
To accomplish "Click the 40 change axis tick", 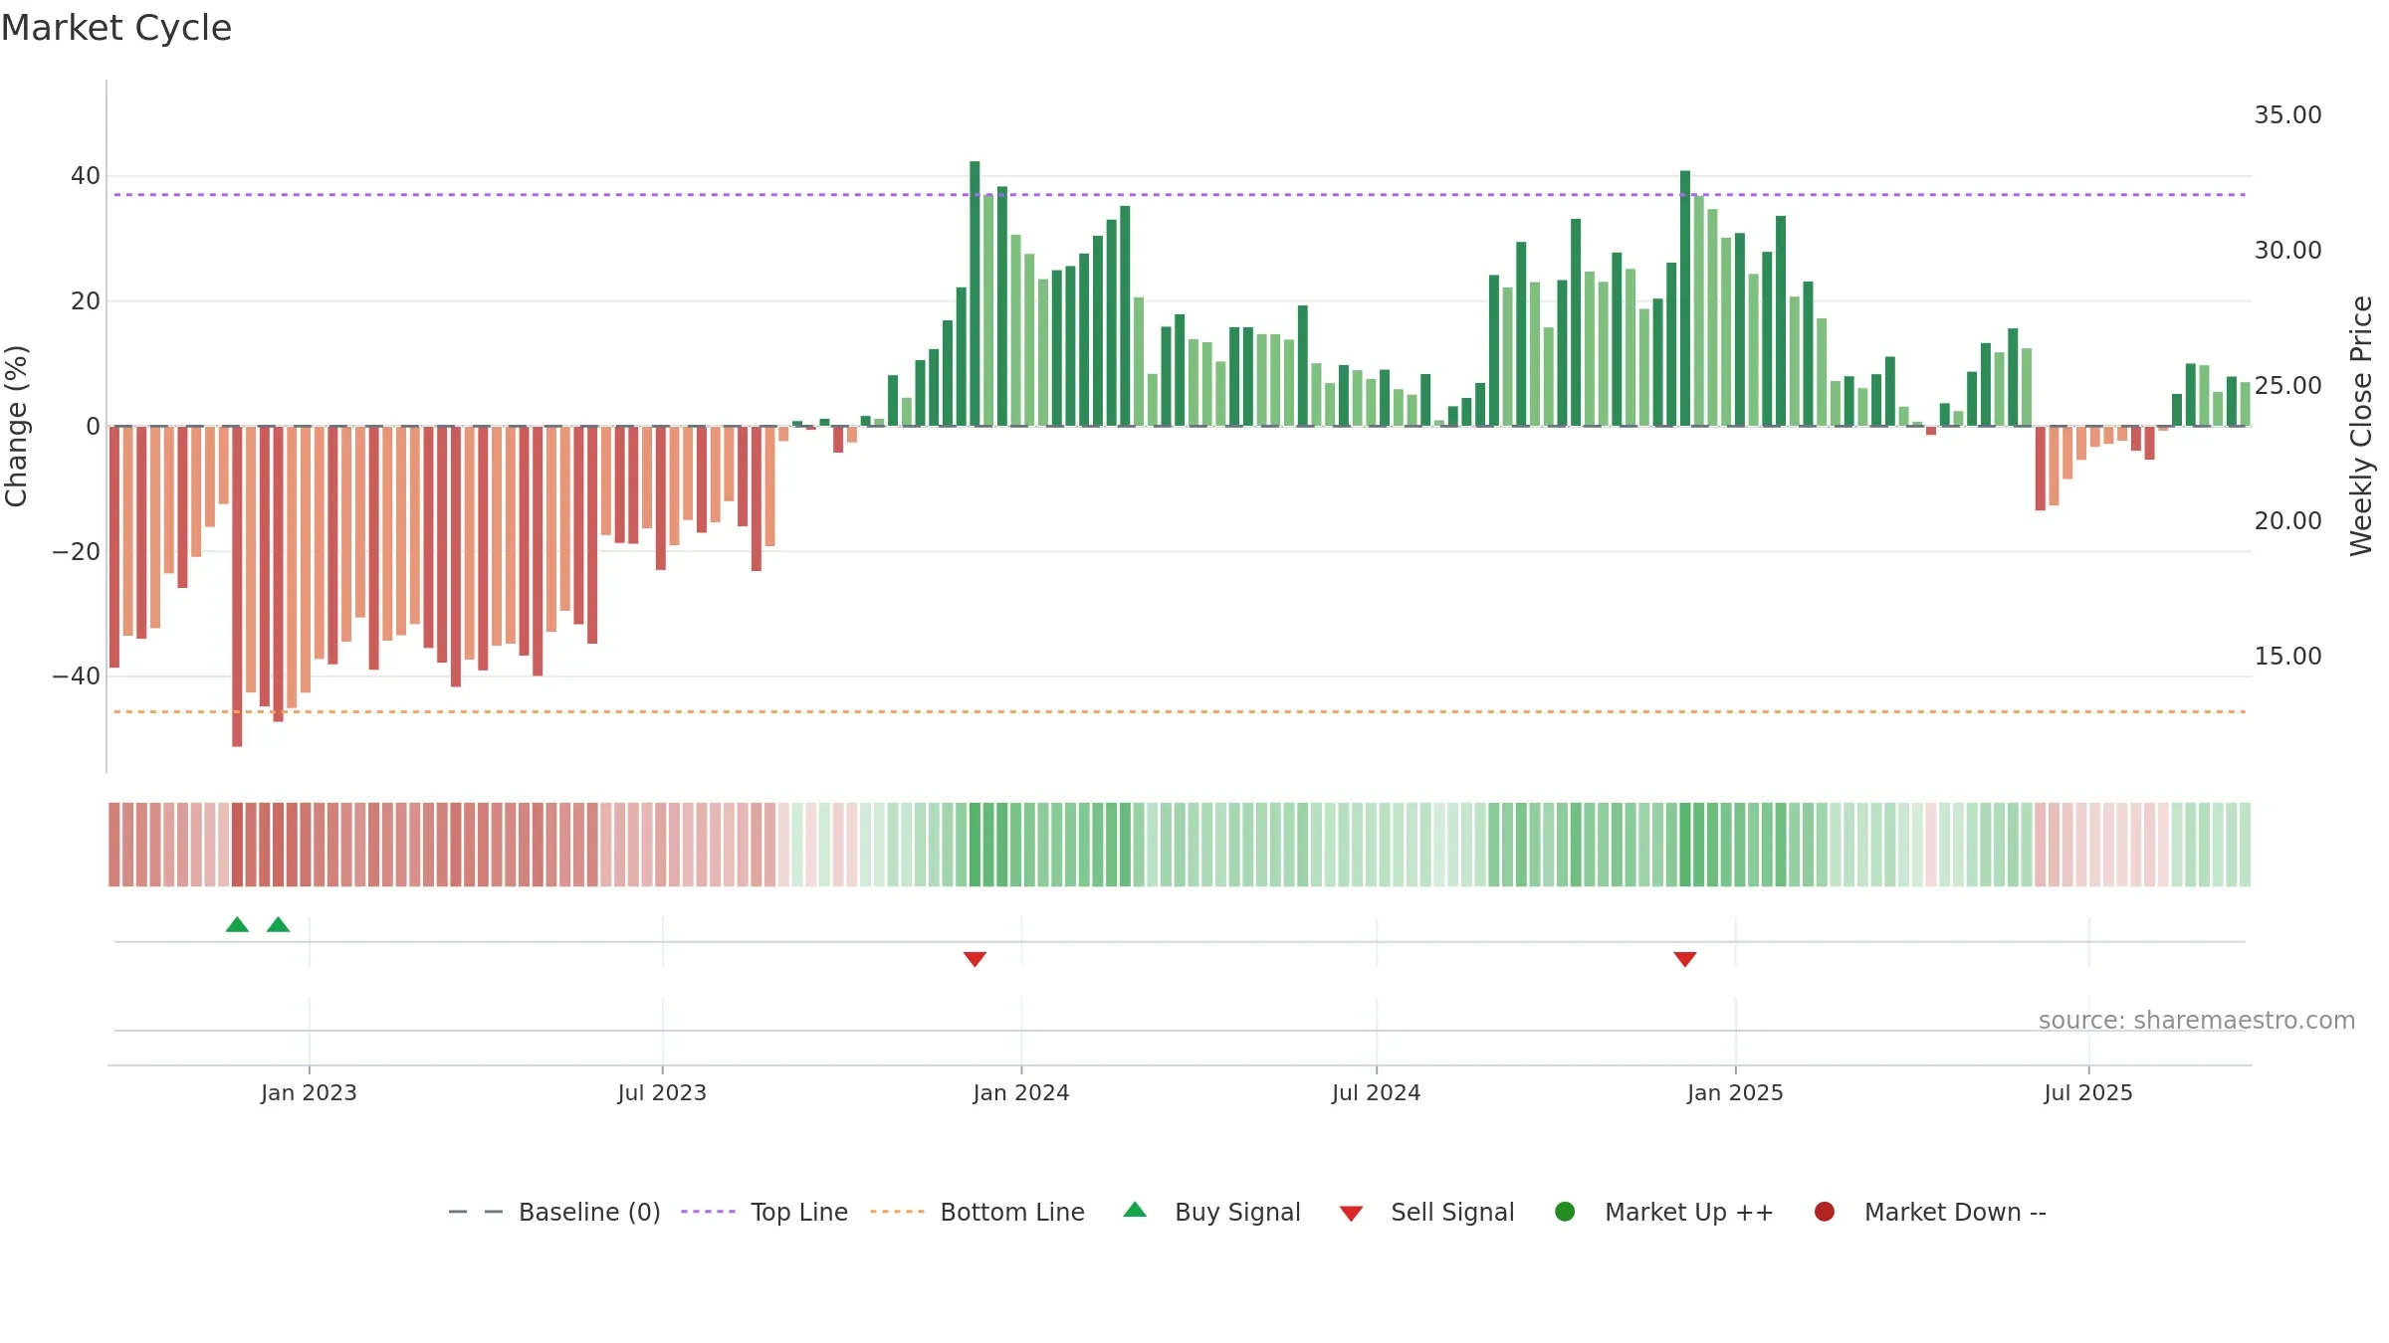I will pos(86,176).
